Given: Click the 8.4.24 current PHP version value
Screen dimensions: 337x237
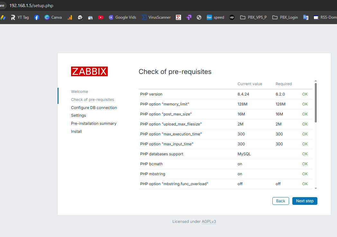Looking at the screenshot, I should pos(243,94).
